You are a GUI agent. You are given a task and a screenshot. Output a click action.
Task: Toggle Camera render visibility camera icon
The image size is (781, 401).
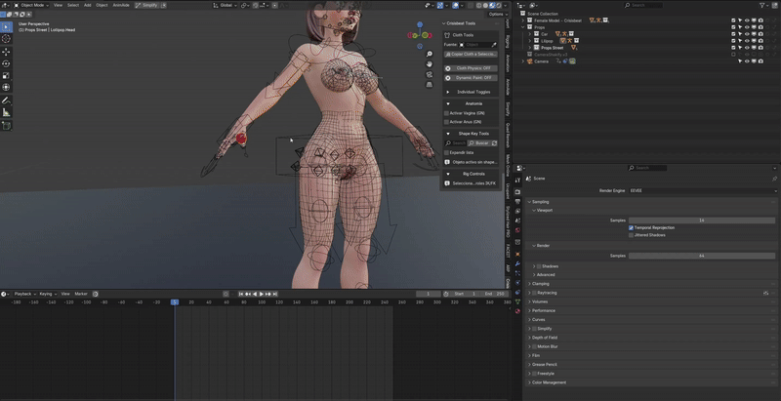coord(761,61)
